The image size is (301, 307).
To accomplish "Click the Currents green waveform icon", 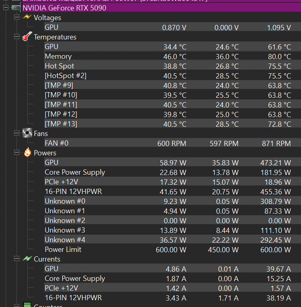I will click(27, 259).
